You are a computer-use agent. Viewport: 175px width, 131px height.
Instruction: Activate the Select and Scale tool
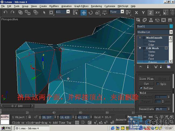pyautogui.click(x=98, y=12)
